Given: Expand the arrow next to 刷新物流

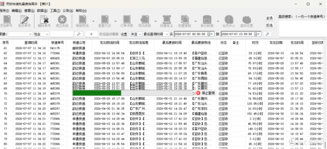Looking at the screenshot, I should 93,21.
